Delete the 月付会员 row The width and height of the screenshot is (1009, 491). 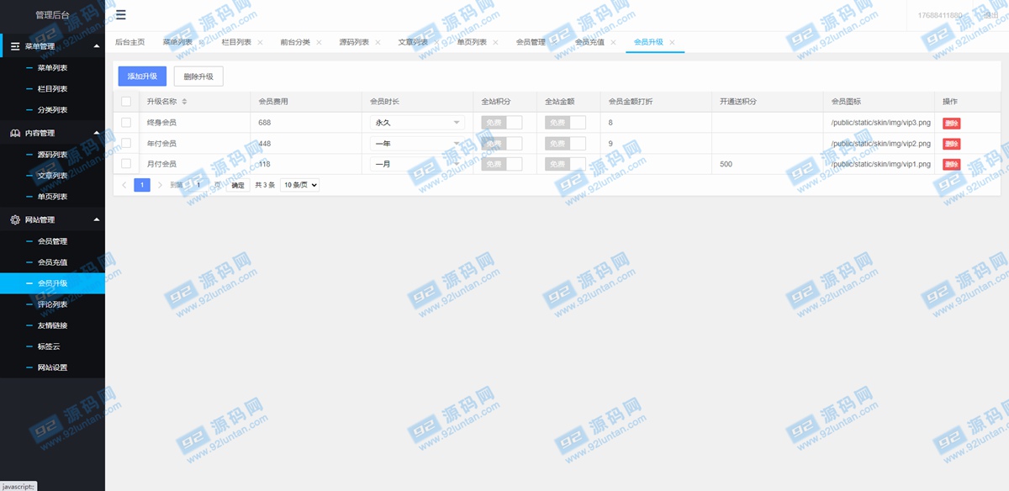[x=951, y=164]
